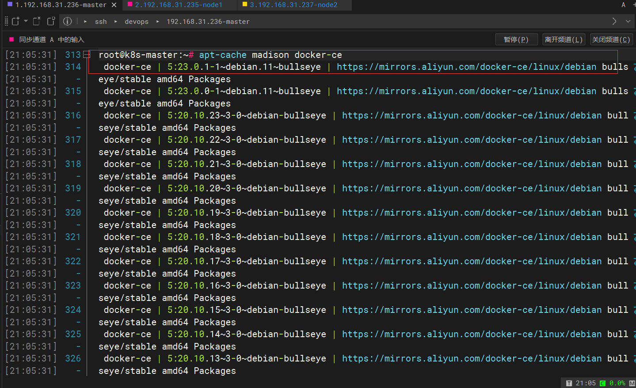
Task: Click the pink sync channel A indicator square
Action: click(11, 39)
